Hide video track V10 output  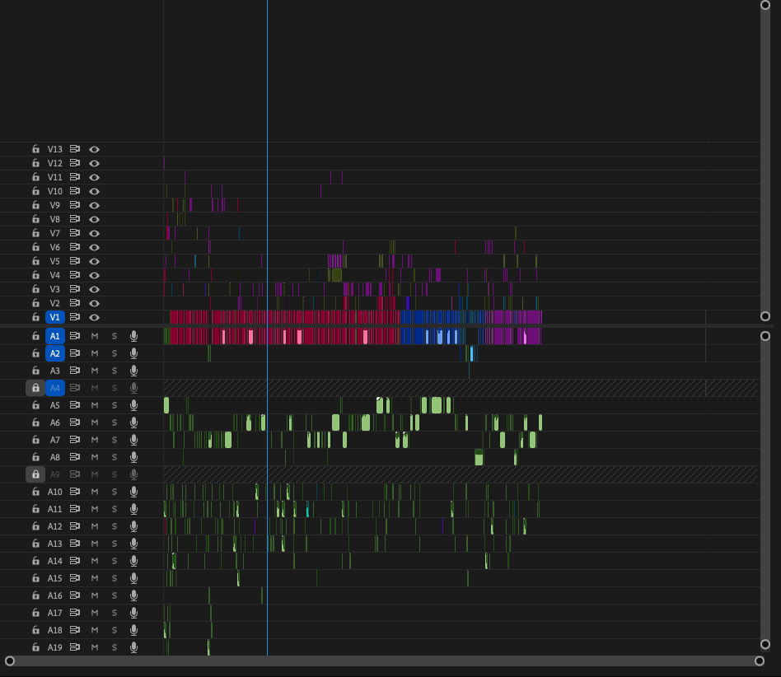point(94,191)
